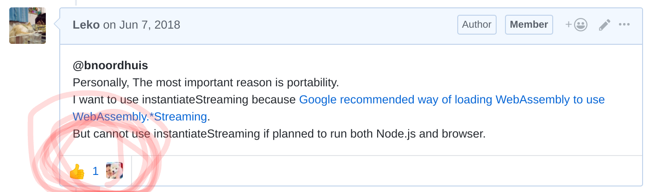The width and height of the screenshot is (650, 192).
Task: Click the reactor's small dog avatar
Action: 114,171
